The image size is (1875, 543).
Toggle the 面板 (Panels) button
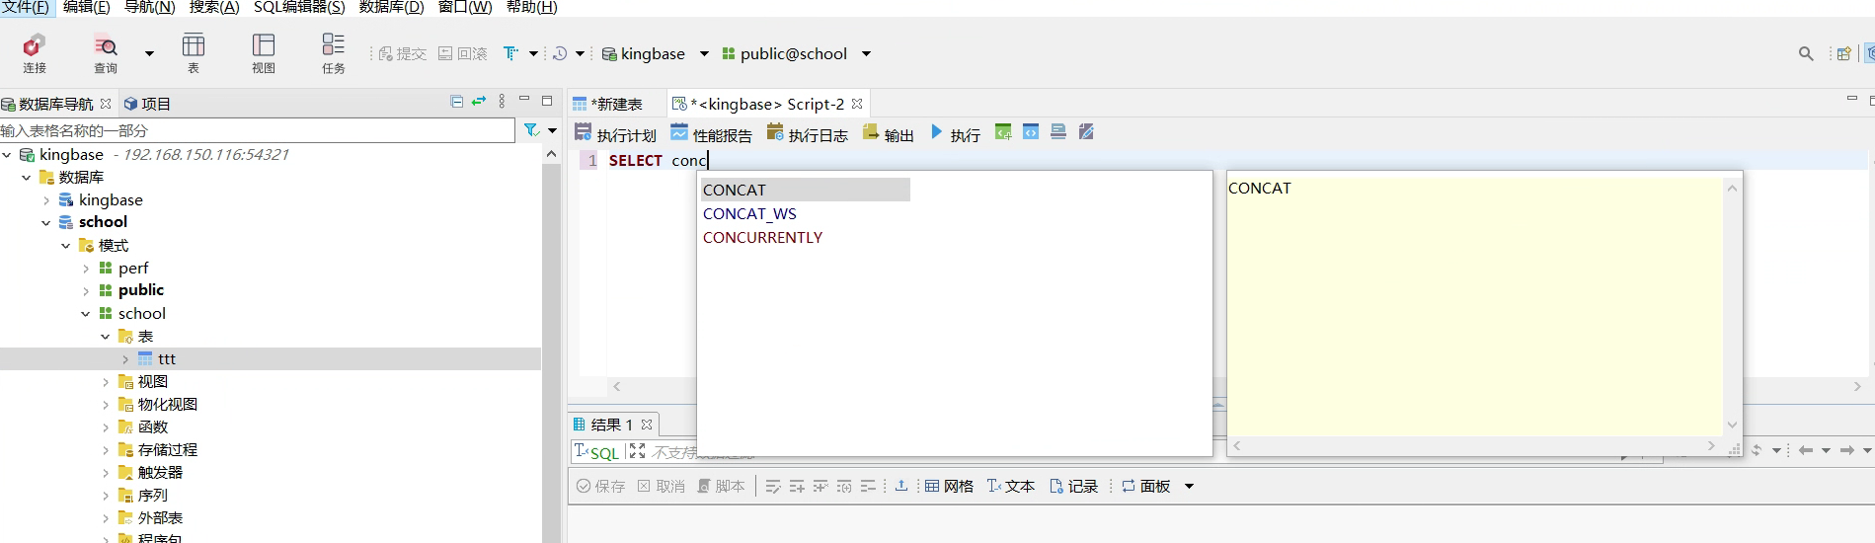tap(1145, 486)
